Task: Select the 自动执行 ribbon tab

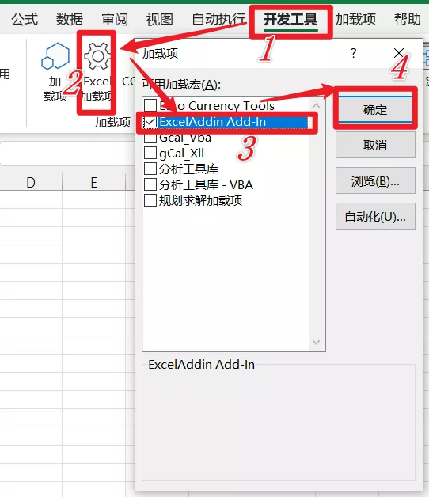Action: coord(218,19)
